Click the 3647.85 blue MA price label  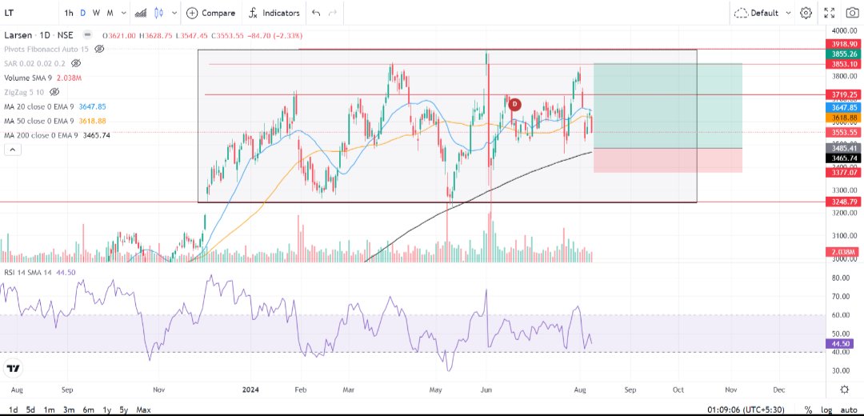tap(843, 108)
